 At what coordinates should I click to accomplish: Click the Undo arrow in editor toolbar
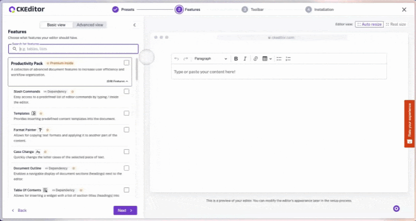tap(177, 59)
